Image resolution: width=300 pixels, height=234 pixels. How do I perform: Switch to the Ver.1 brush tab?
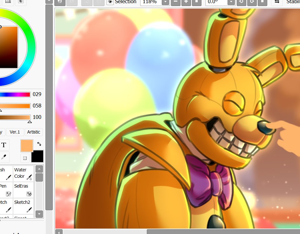[15, 132]
